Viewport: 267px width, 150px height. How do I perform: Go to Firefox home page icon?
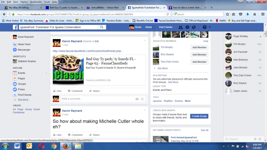point(254,14)
